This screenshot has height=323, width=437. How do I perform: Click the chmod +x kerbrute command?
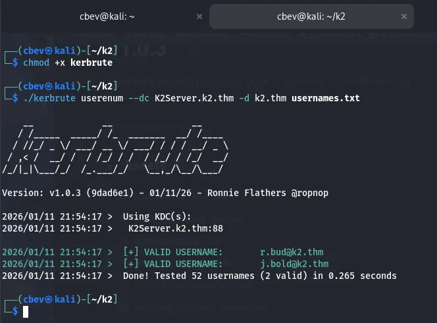coord(67,62)
